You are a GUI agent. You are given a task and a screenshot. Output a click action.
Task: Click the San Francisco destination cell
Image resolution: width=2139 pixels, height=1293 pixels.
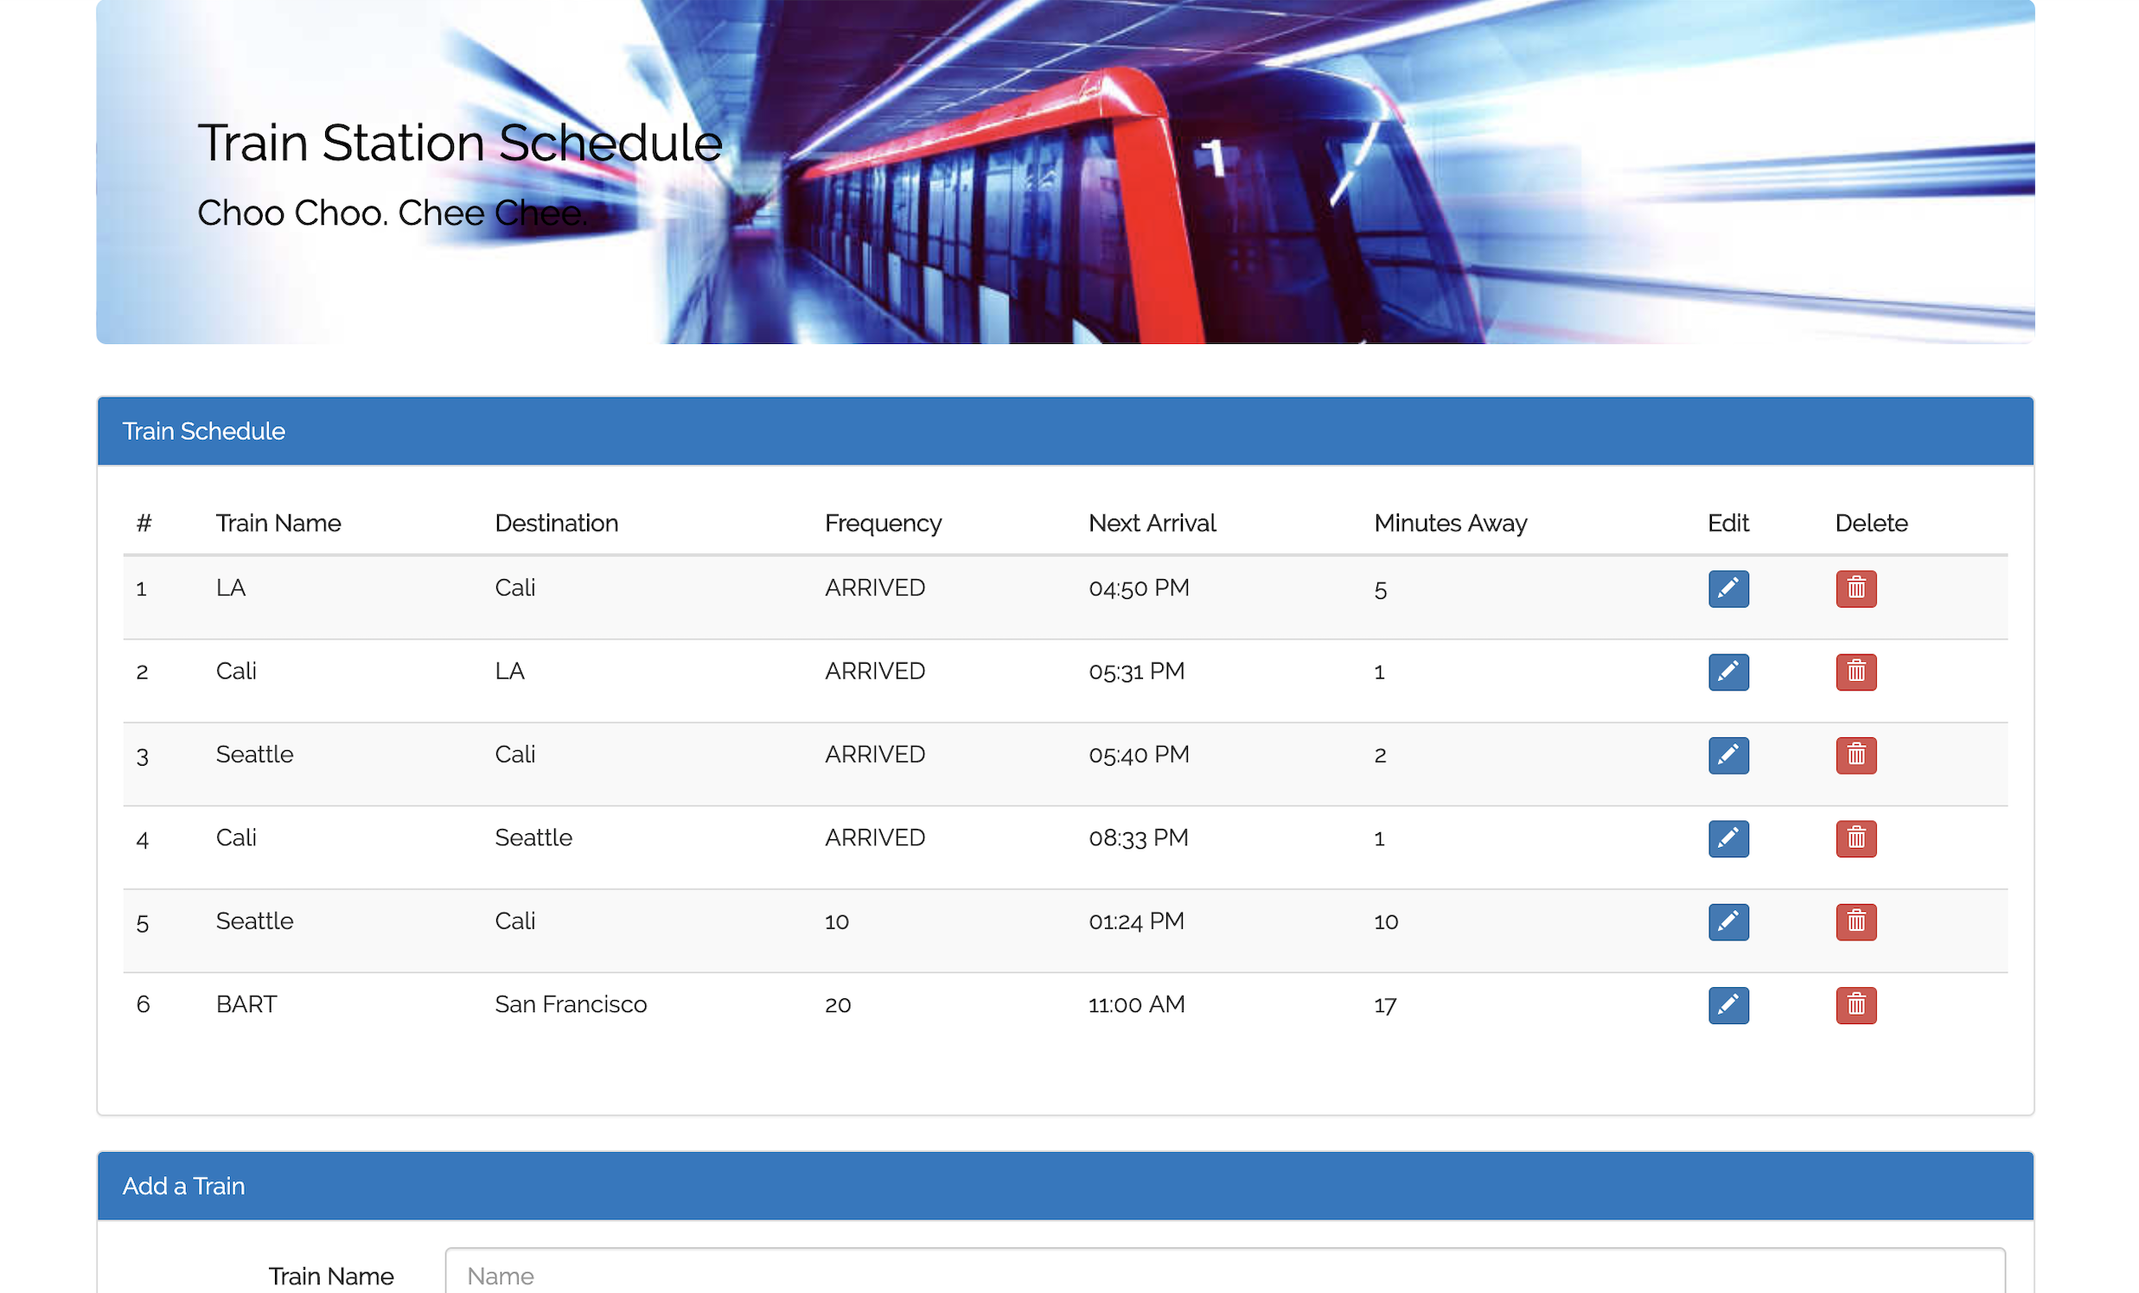tap(571, 1004)
